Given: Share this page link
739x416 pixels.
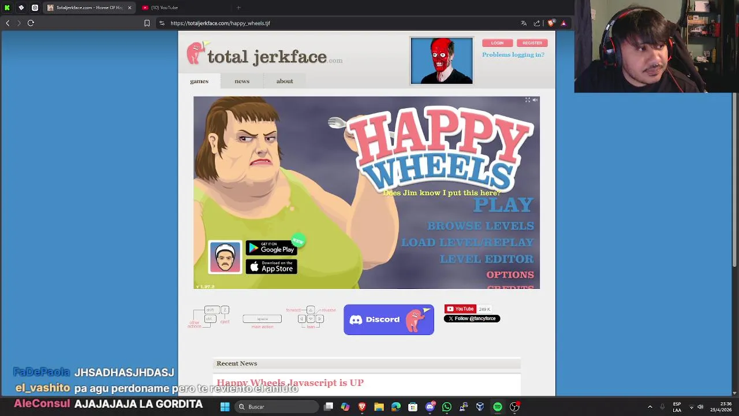Looking at the screenshot, I should 537,23.
